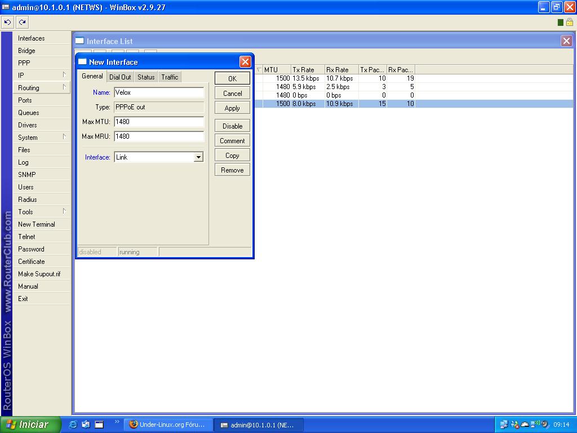Switch to Under-Linux.org Firefox taskbar window

[168, 425]
